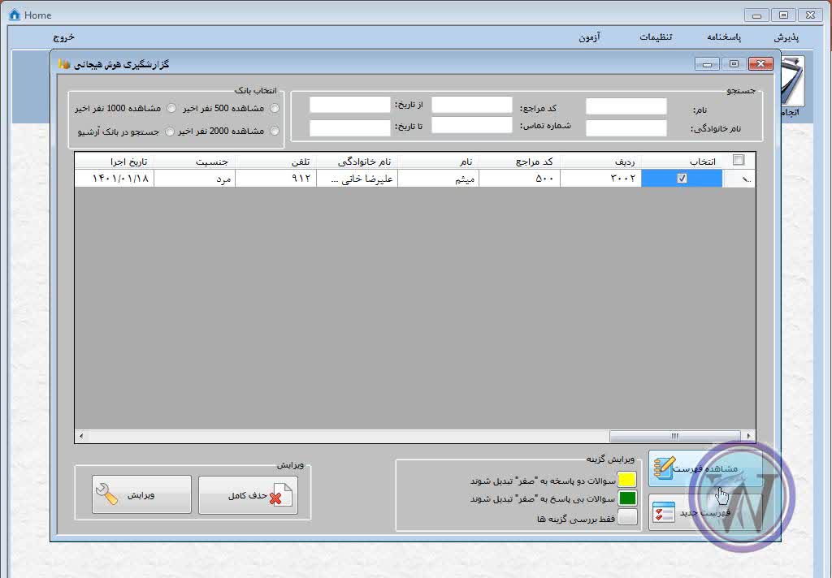Click the notepad pencil icon on مشاهده فهرست
This screenshot has width=832, height=578.
pos(665,468)
